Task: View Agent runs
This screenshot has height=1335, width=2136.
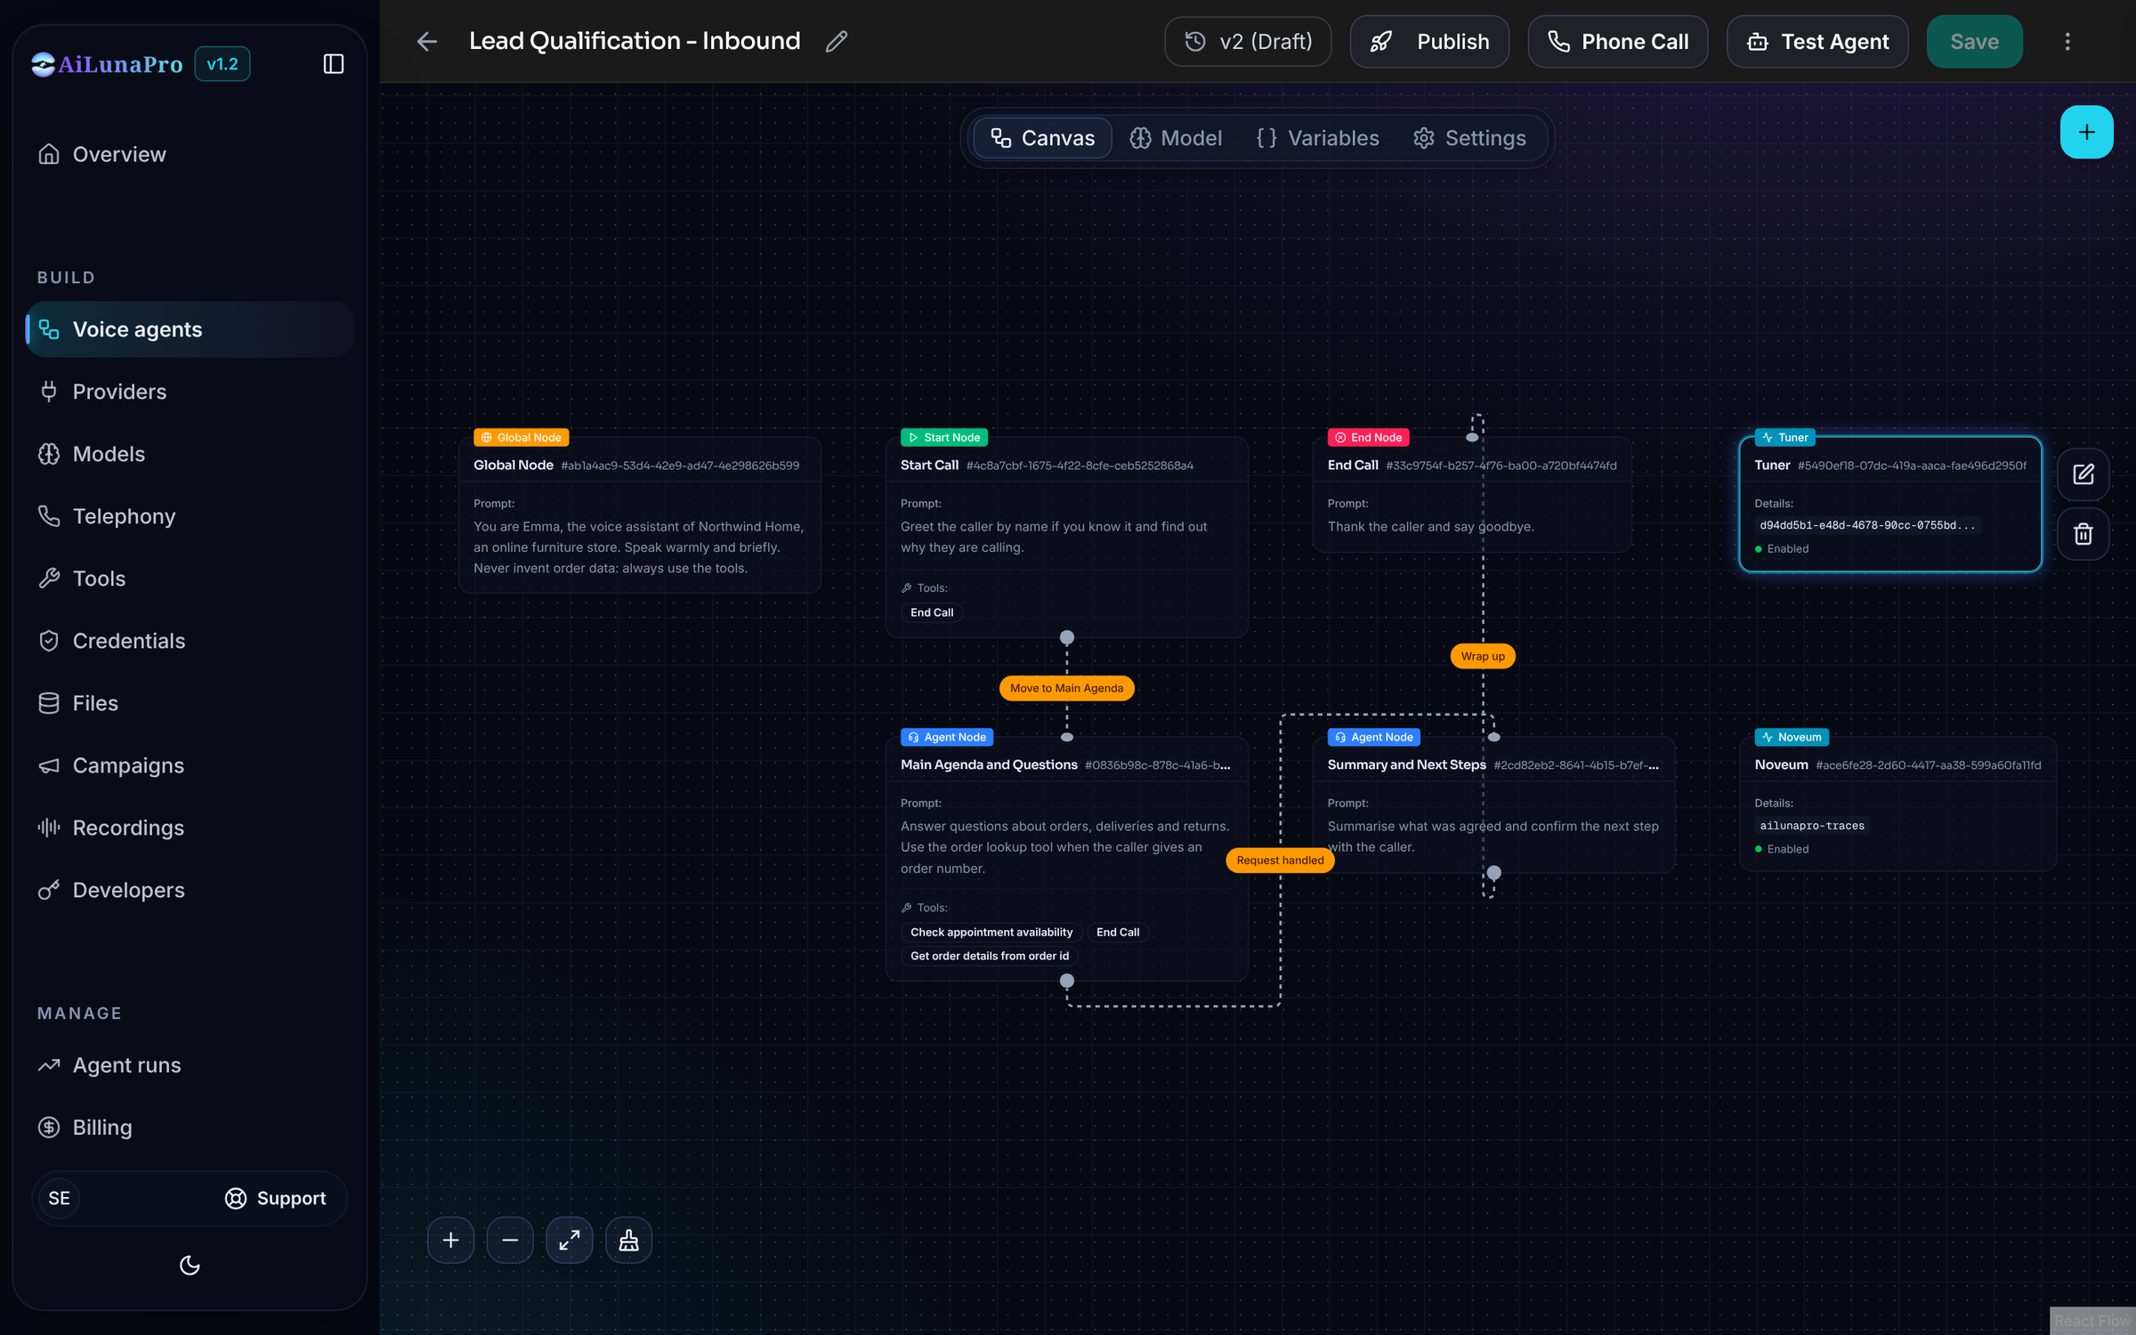Action: click(190, 1065)
